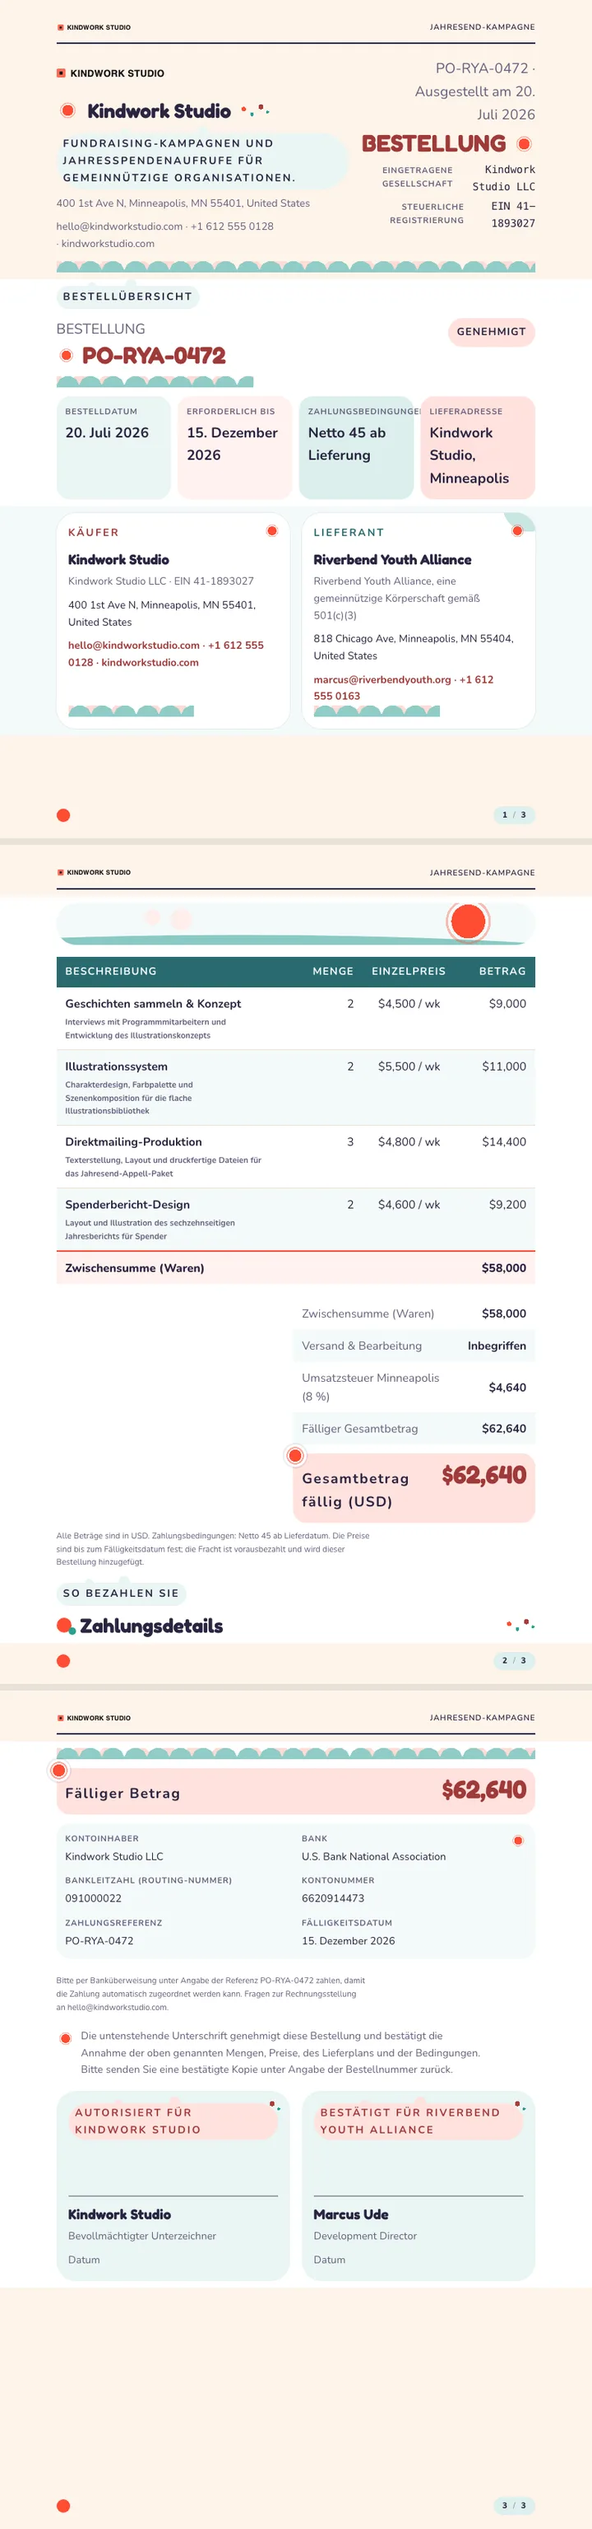
Task: Click the Erforderlich bis date card
Action: click(235, 448)
